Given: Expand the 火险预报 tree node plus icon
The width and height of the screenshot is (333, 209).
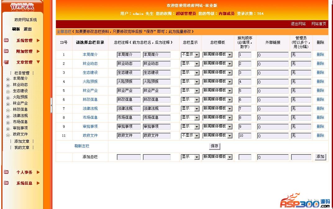Looking at the screenshot, I should (8, 98).
